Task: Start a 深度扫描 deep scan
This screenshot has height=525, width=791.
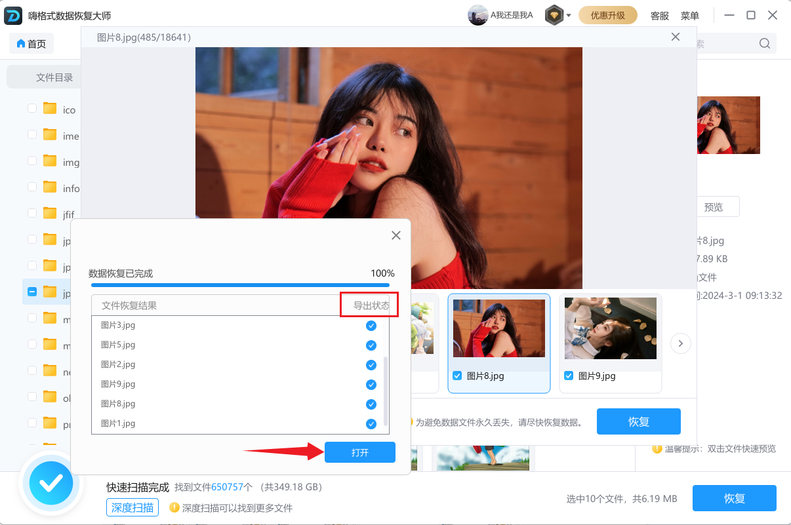Action: (x=132, y=507)
